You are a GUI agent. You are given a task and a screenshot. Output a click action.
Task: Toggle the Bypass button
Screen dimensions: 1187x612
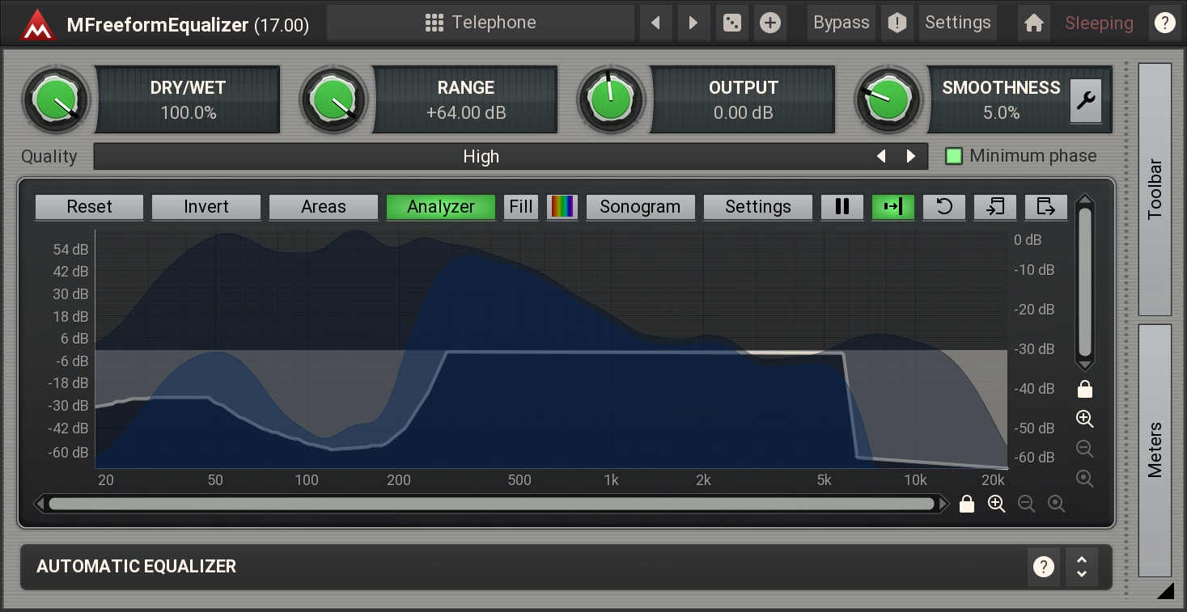click(x=841, y=23)
